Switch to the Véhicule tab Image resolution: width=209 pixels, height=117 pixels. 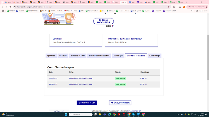click(63, 56)
